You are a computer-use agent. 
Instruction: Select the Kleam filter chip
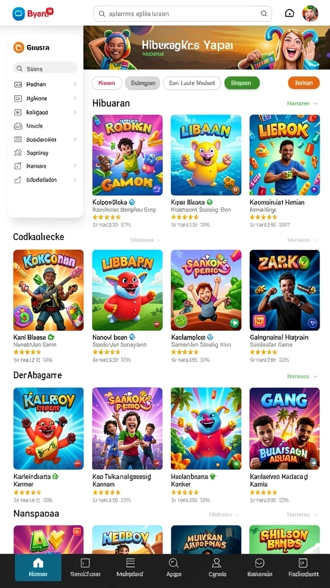pos(107,83)
